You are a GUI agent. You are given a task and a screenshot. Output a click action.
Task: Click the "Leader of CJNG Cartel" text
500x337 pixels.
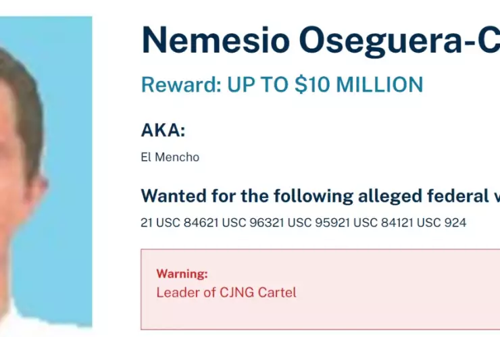tap(226, 292)
